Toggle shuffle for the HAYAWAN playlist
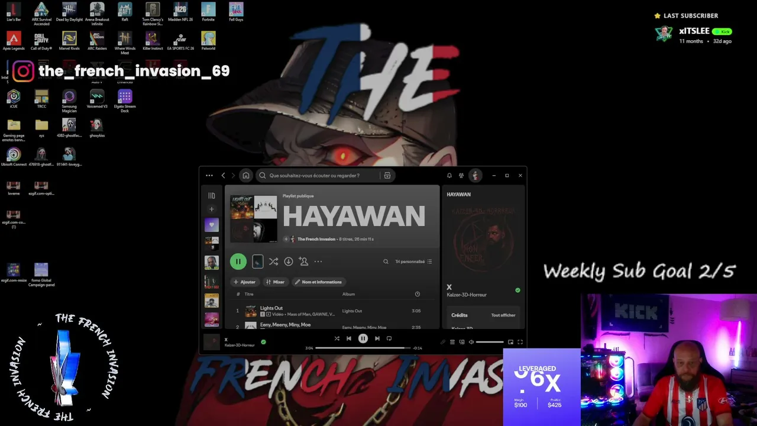The width and height of the screenshot is (757, 426). coord(273,262)
